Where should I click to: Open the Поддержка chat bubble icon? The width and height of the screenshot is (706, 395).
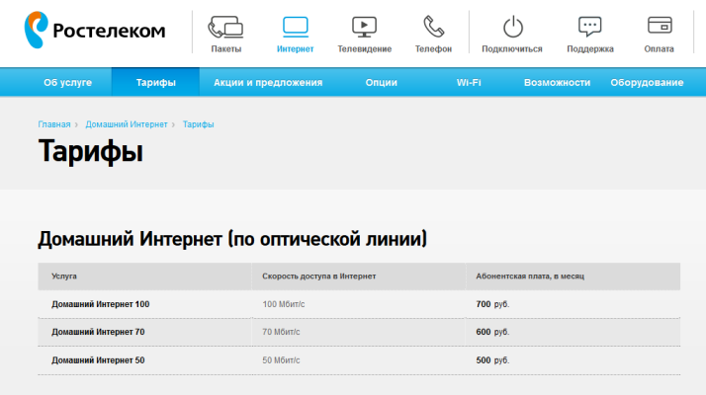click(x=590, y=27)
